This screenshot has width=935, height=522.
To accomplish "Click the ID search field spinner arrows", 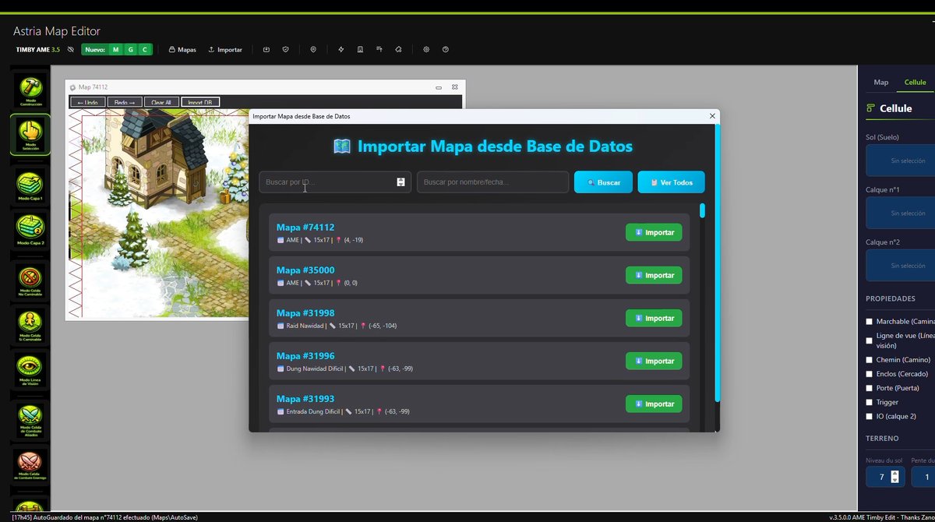I will pos(400,182).
